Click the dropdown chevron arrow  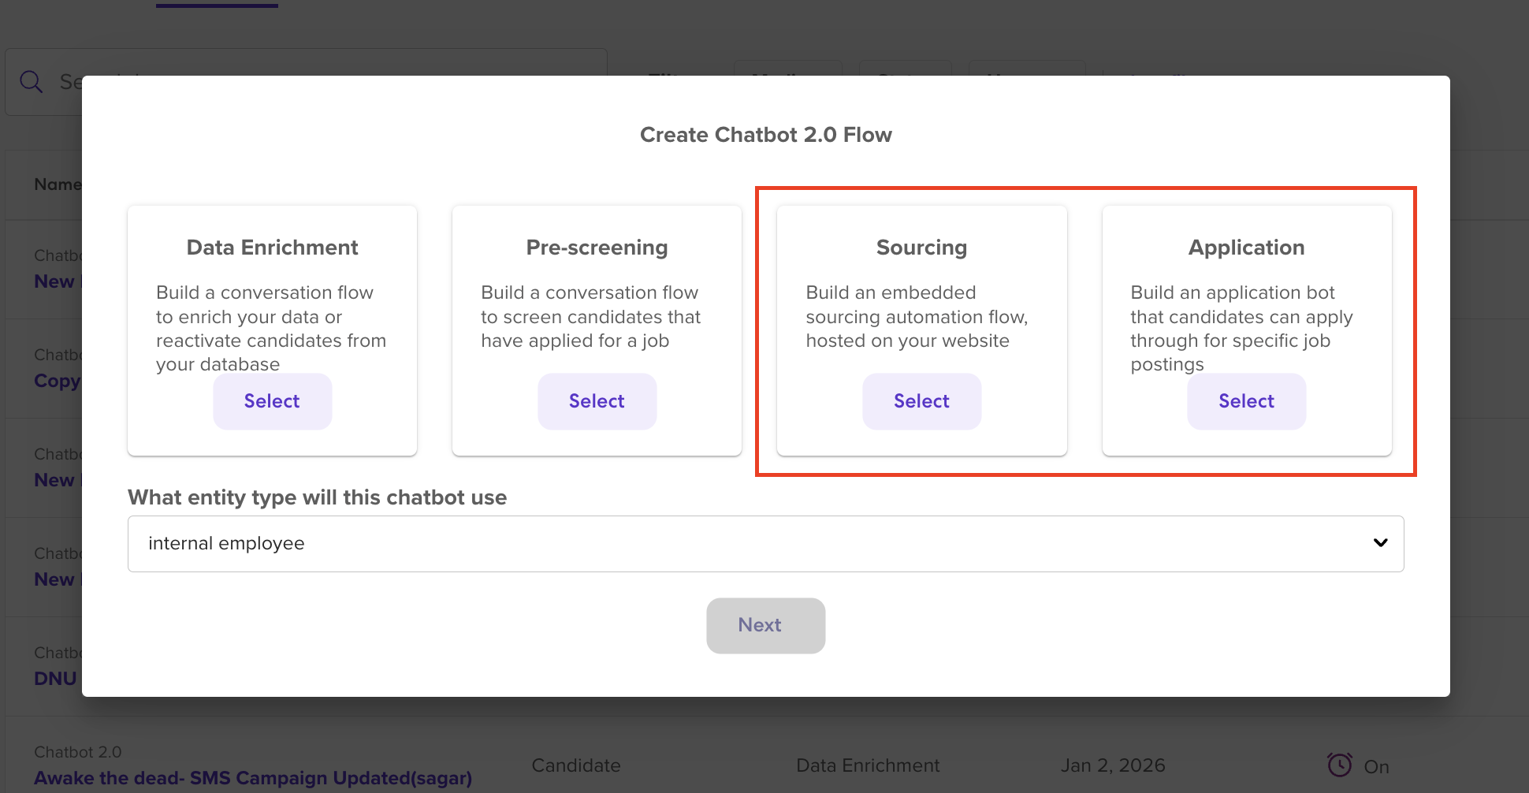pyautogui.click(x=1380, y=543)
